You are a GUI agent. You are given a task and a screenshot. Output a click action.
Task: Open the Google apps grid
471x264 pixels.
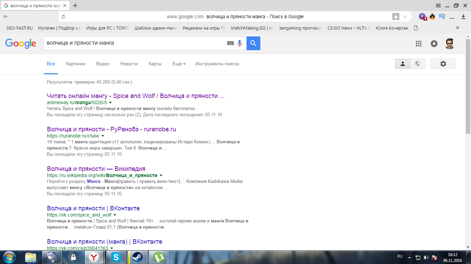click(x=419, y=43)
